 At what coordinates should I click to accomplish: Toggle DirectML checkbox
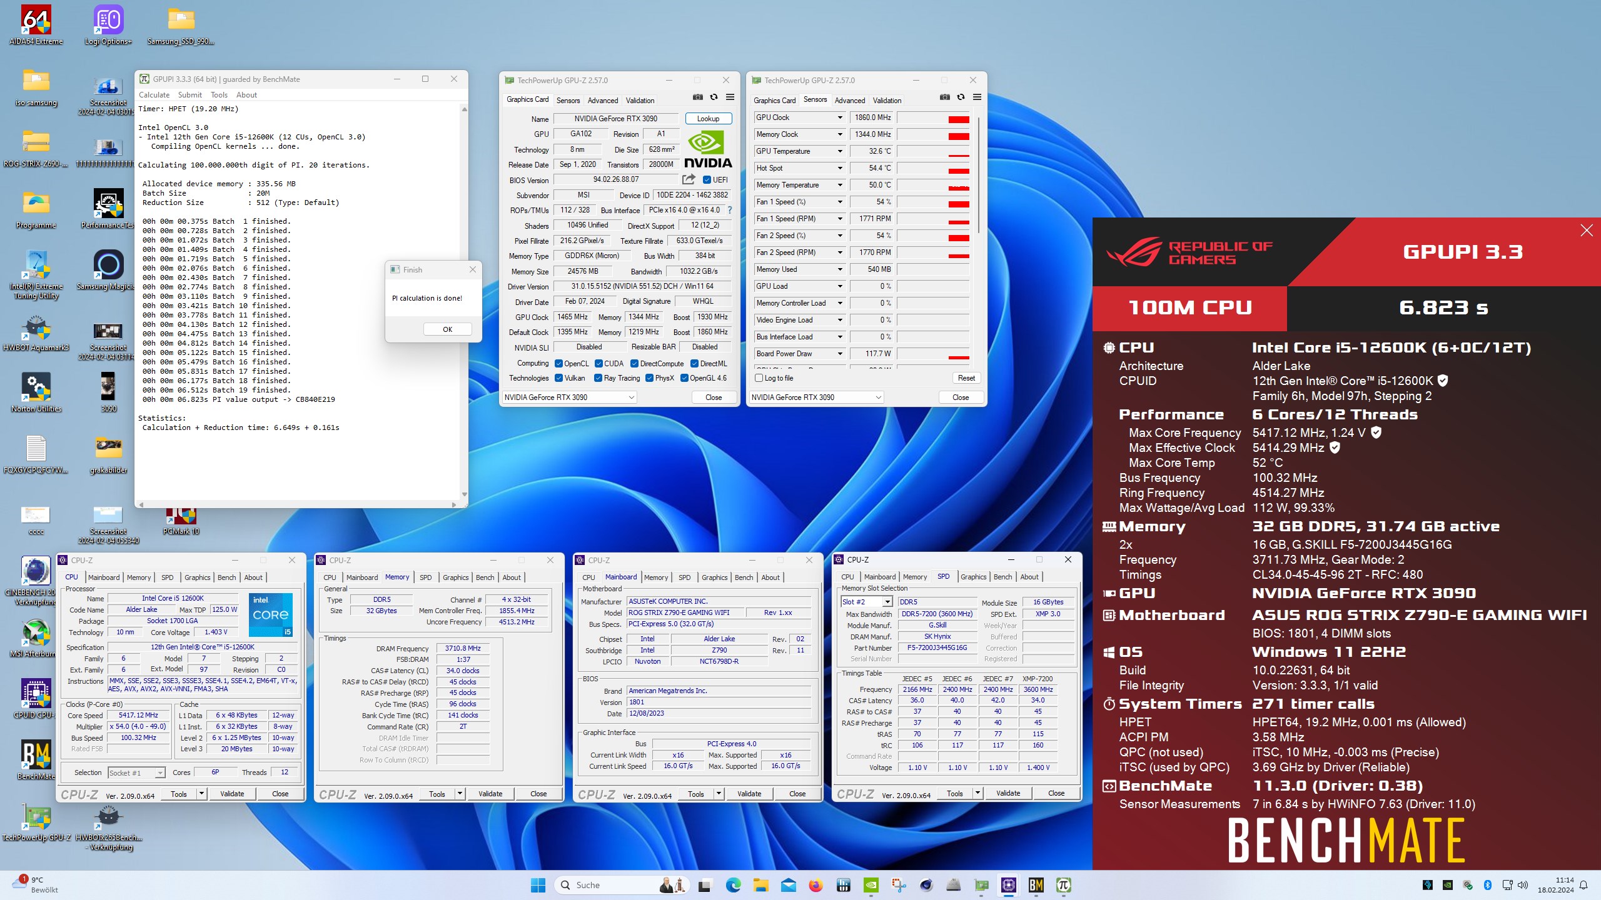[694, 364]
